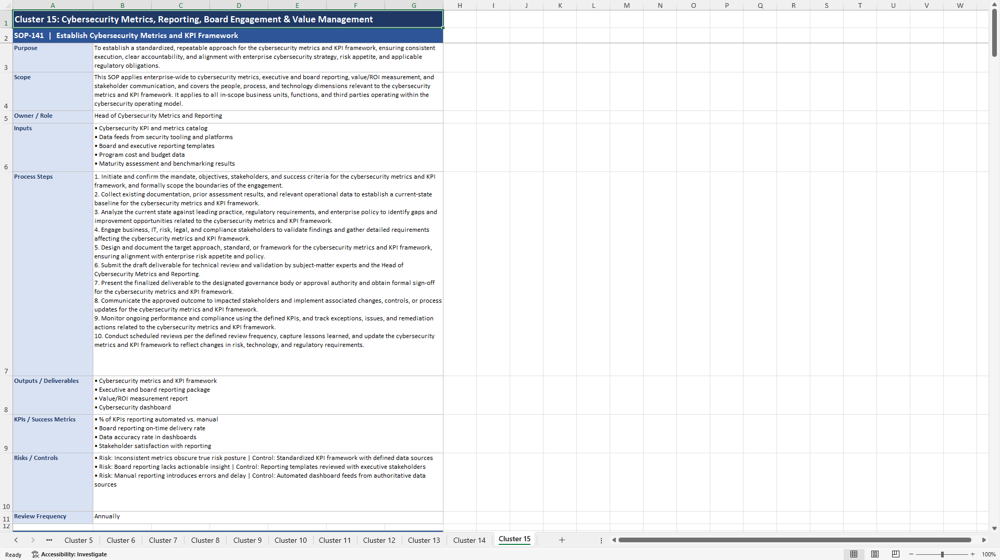
Task: Select the Inputs label cell
Action: (53, 147)
